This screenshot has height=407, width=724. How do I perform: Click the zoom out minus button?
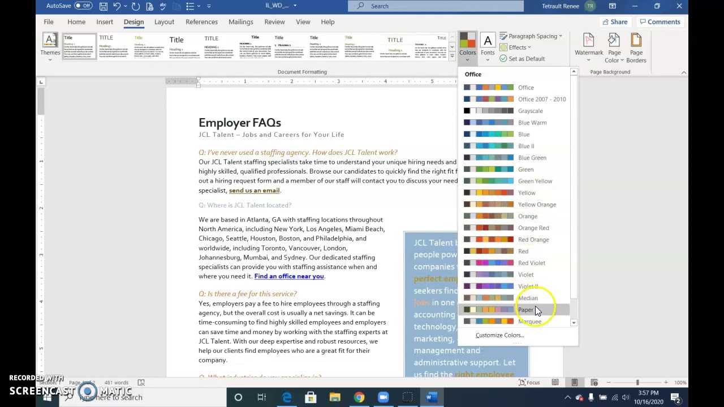click(x=610, y=383)
